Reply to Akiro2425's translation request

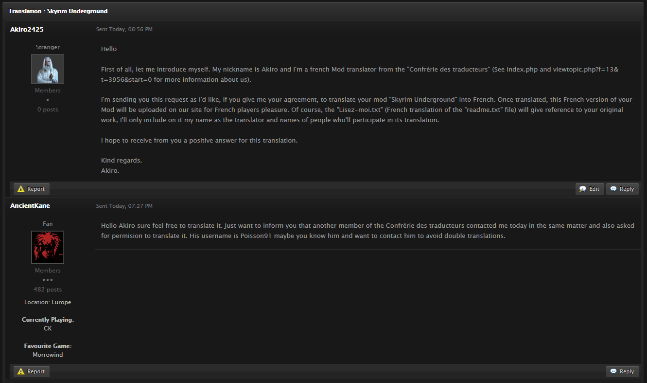(622, 189)
